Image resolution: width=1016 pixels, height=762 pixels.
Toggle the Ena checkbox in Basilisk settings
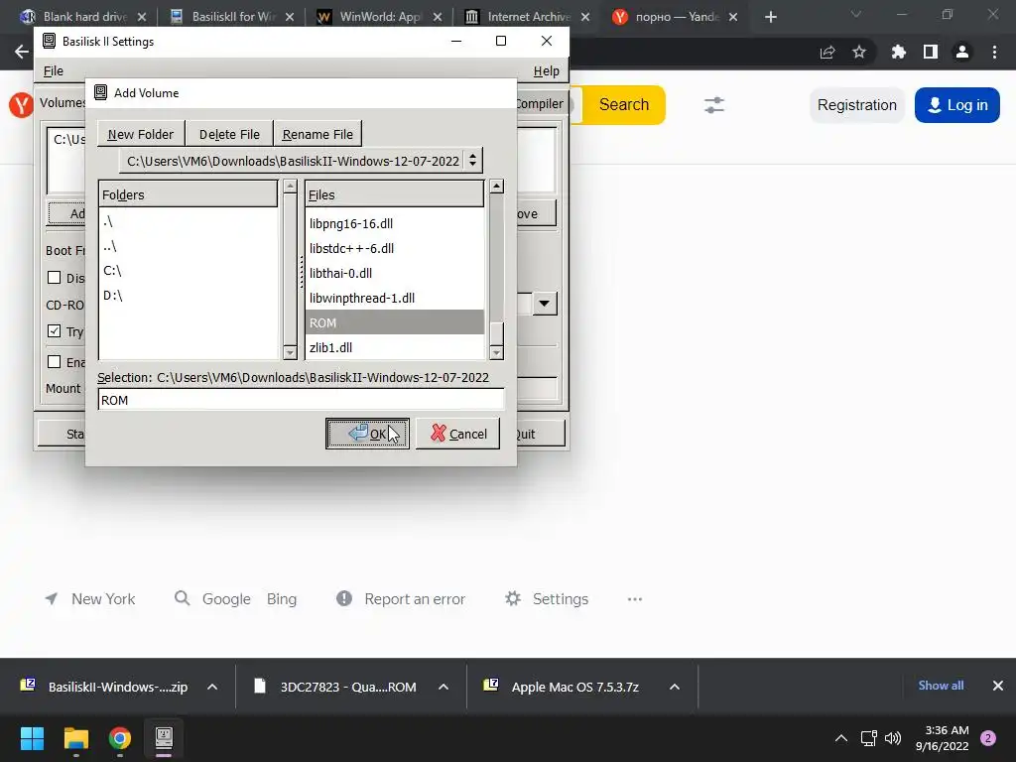click(x=55, y=361)
